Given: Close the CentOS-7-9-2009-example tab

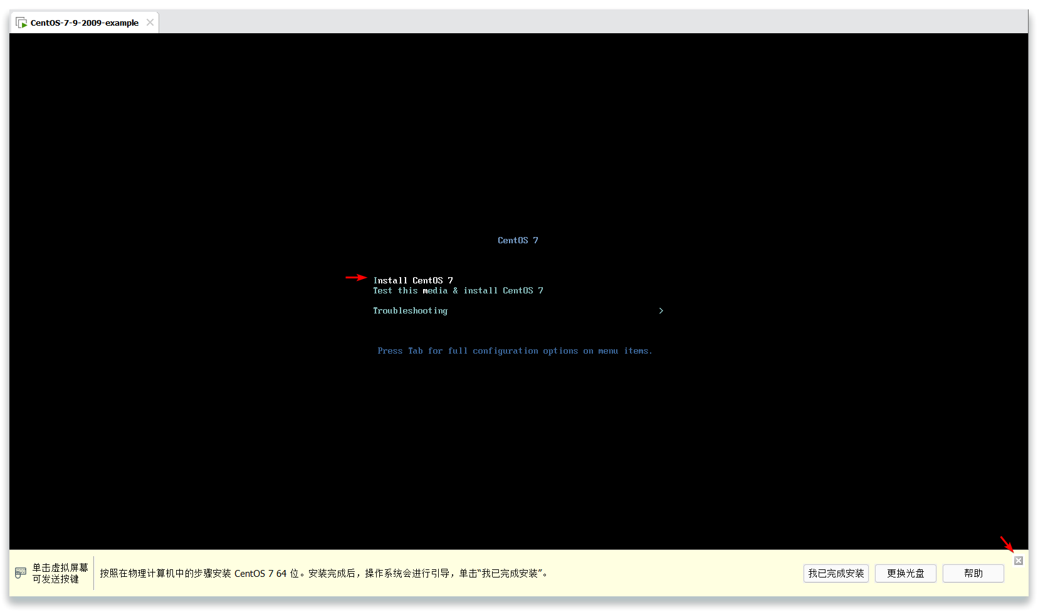Looking at the screenshot, I should pos(150,23).
